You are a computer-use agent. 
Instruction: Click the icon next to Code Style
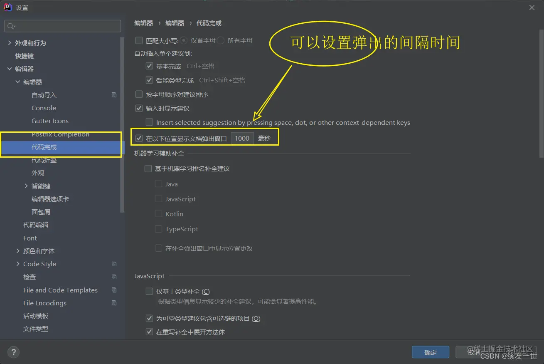114,264
